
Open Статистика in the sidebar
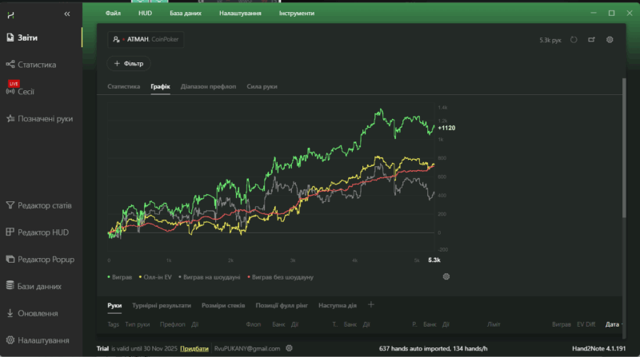[x=36, y=65]
